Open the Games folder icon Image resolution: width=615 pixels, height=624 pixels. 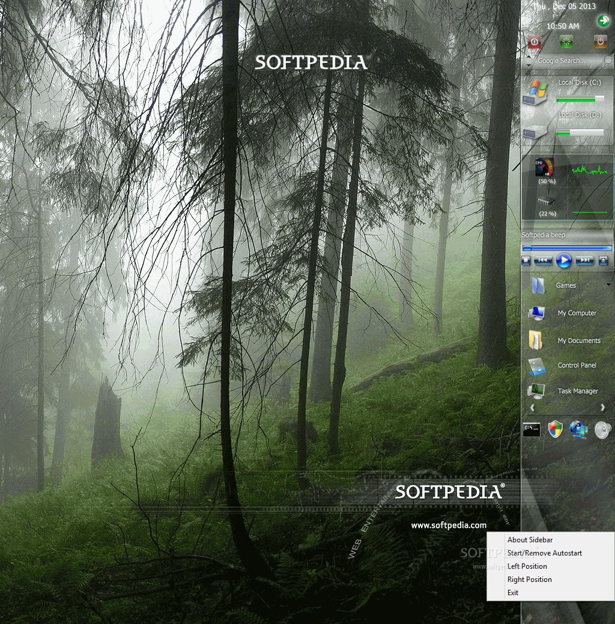click(x=538, y=285)
